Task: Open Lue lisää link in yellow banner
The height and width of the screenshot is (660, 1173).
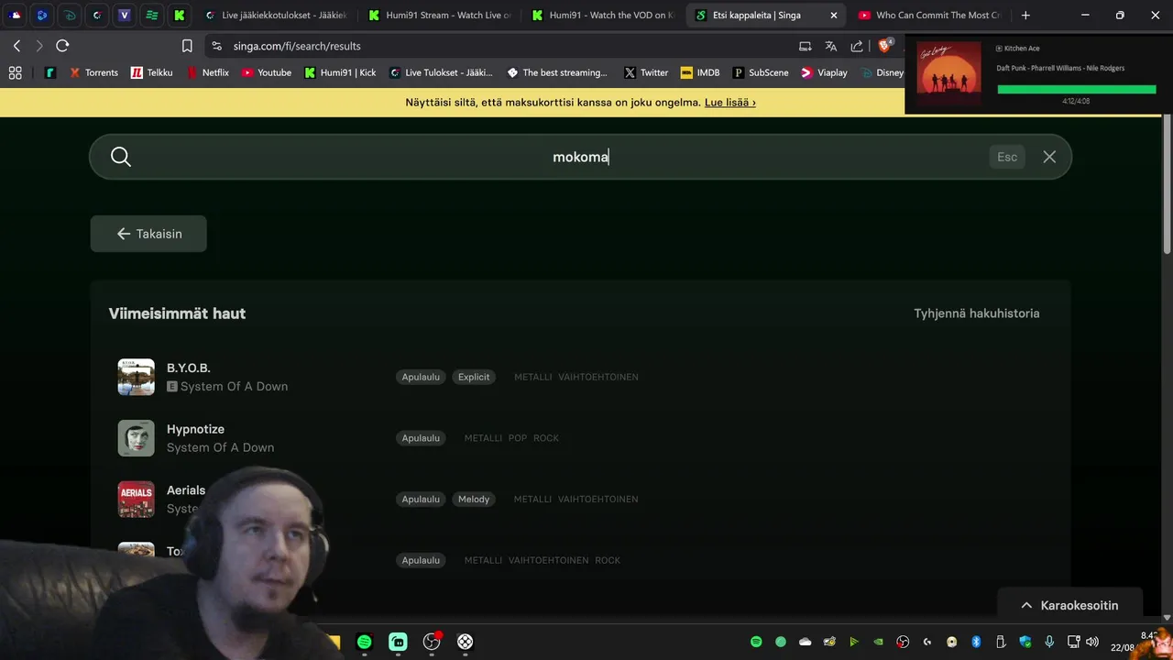Action: click(x=730, y=103)
